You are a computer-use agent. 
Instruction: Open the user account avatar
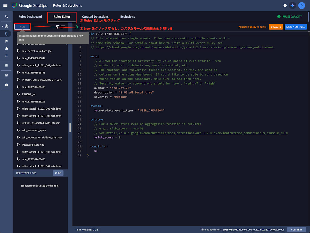tap(301, 5)
